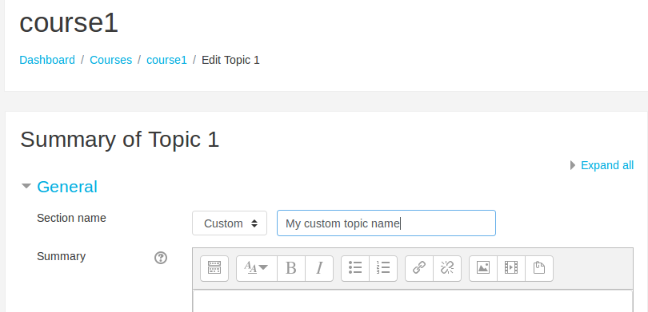
Task: Focus the section name text field
Action: click(x=386, y=223)
